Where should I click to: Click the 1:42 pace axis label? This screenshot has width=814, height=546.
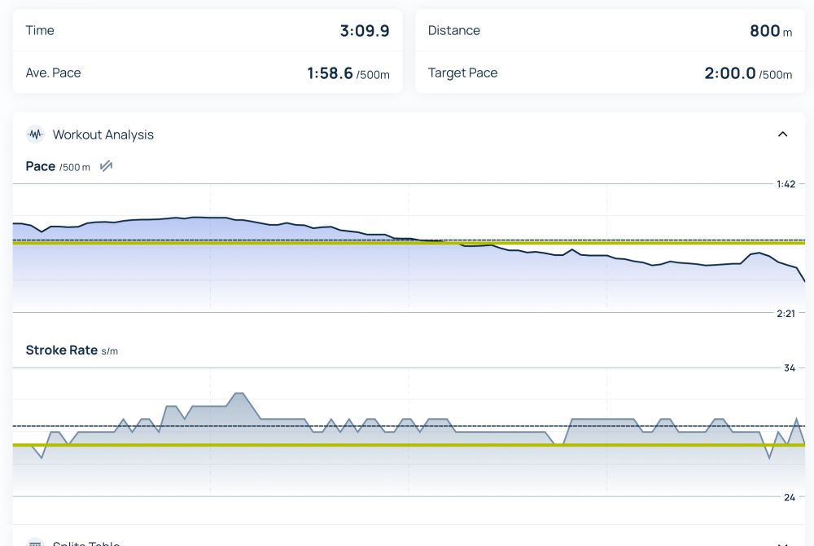[786, 184]
